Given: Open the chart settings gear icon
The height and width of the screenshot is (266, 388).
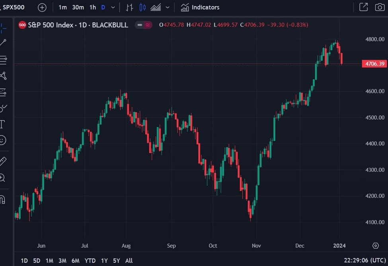Looking at the screenshot, I should (x=375, y=246).
